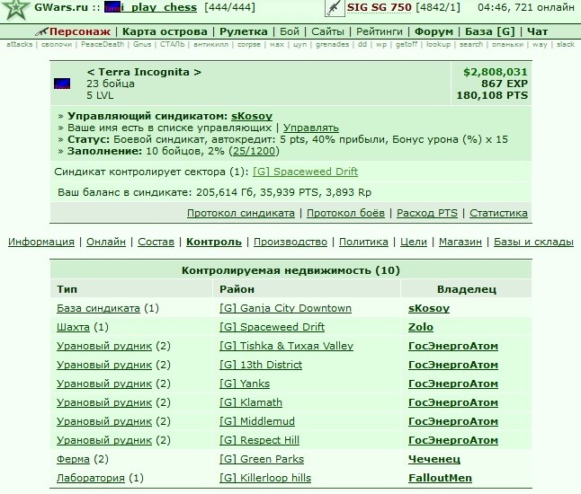Open [G] Tishka & Тихая Valley district
The height and width of the screenshot is (494, 581).
286,346
